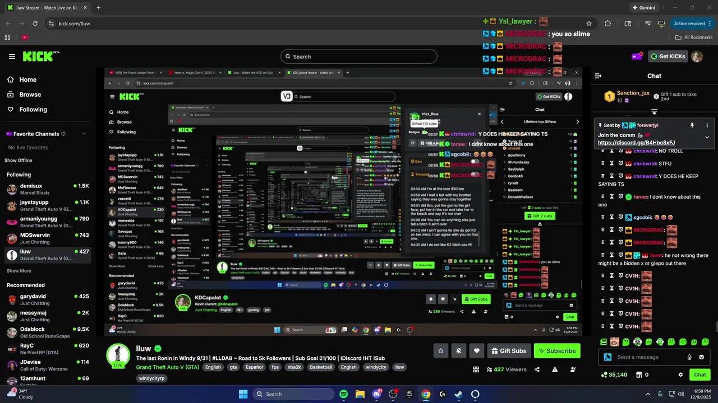The height and width of the screenshot is (403, 718).
Task: Click the report warning triangle icon
Action: [555, 369]
